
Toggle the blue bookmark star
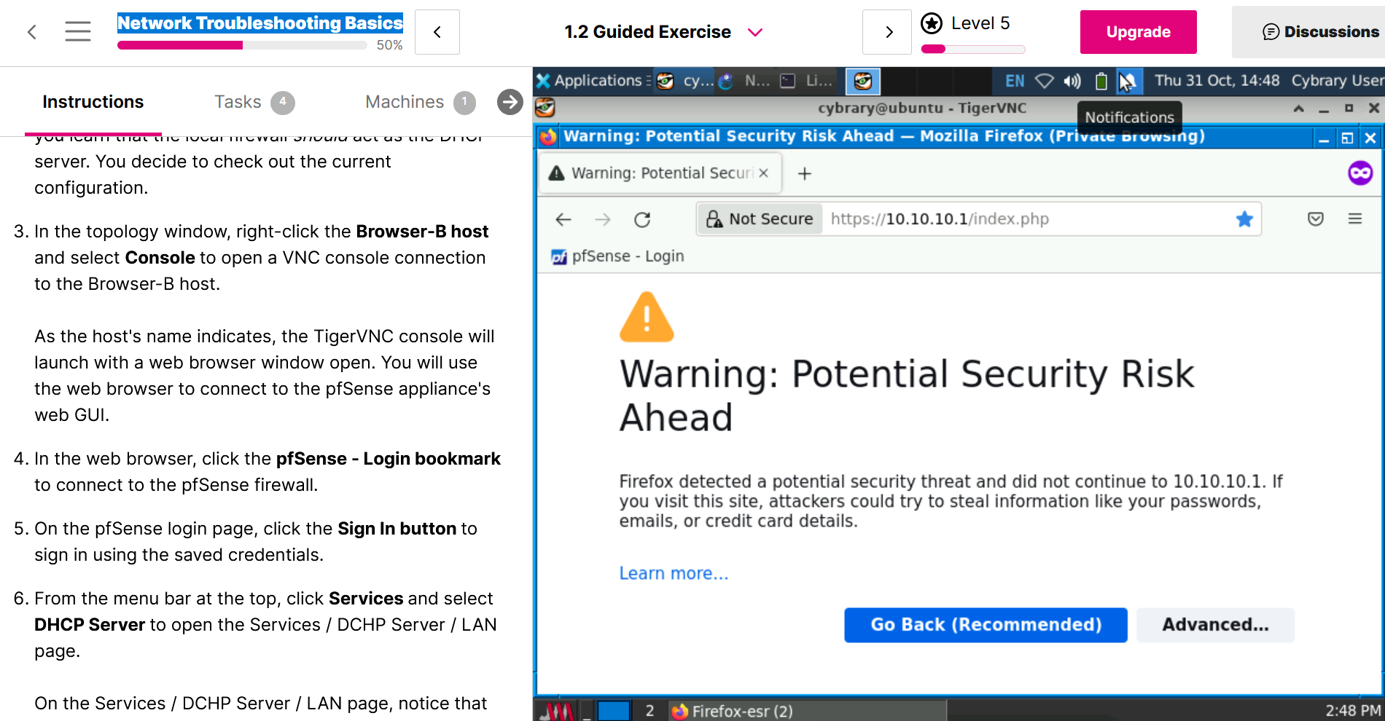tap(1244, 219)
